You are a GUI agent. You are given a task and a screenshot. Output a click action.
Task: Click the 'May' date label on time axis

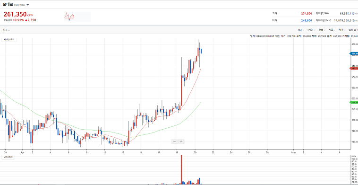[294, 152]
